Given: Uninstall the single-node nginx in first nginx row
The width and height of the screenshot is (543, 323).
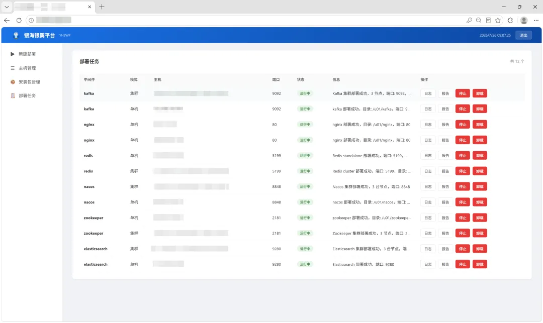Looking at the screenshot, I should [x=480, y=125].
